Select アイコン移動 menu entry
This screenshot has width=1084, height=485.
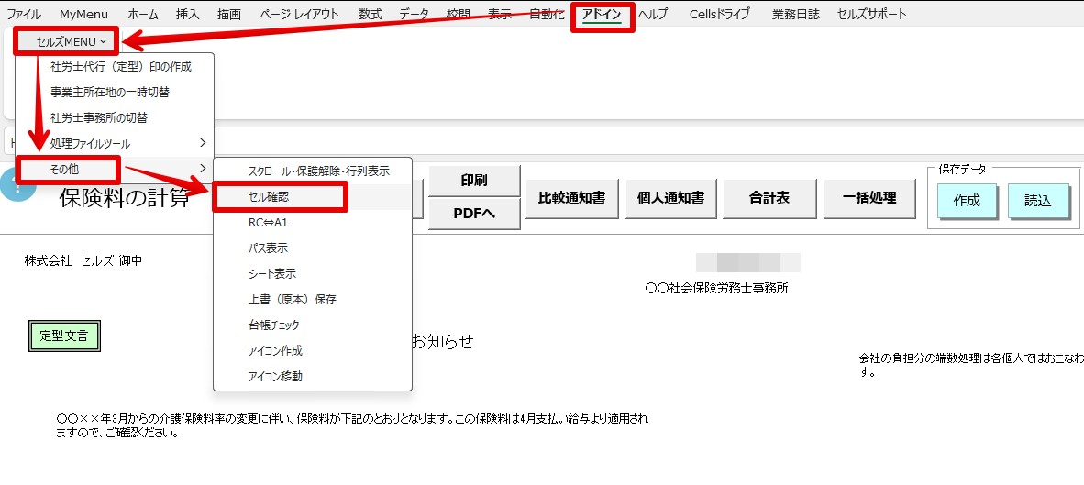313,377
